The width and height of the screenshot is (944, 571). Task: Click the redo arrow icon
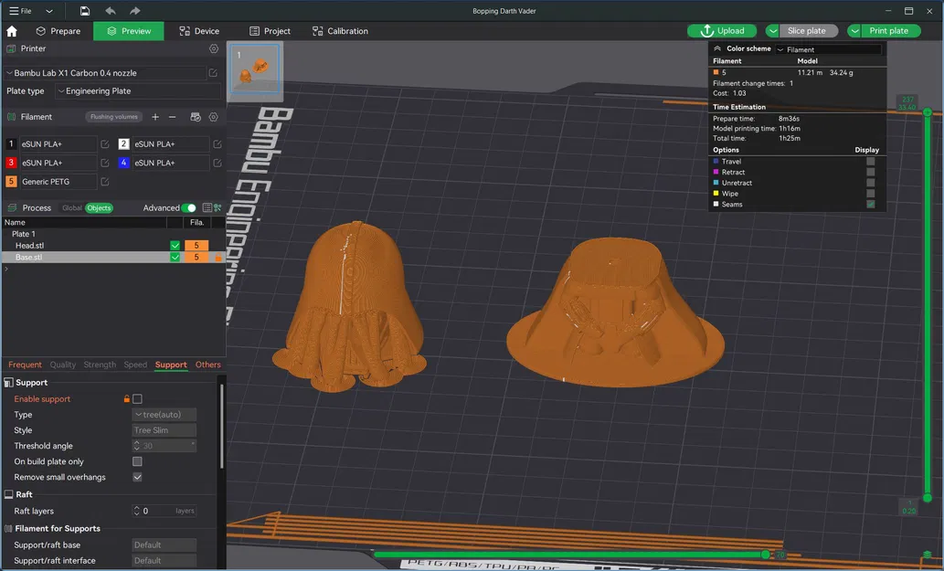[x=135, y=11]
